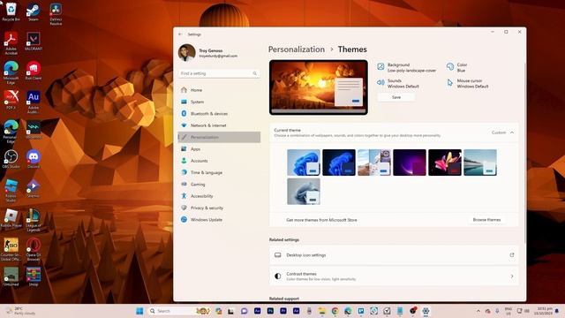Open the weather widget in the taskbar
This screenshot has width=565, height=318.
pos(20,311)
